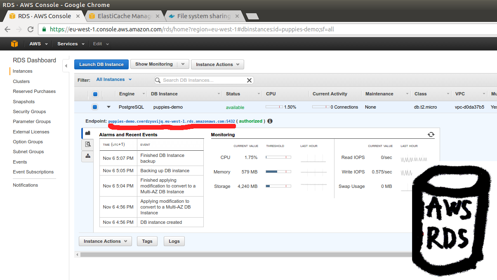Screen dimensions: 497x280
Task: Open External Licenses in the sidebar
Action: pyautogui.click(x=31, y=132)
